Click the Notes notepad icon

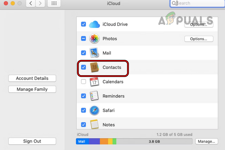94,124
